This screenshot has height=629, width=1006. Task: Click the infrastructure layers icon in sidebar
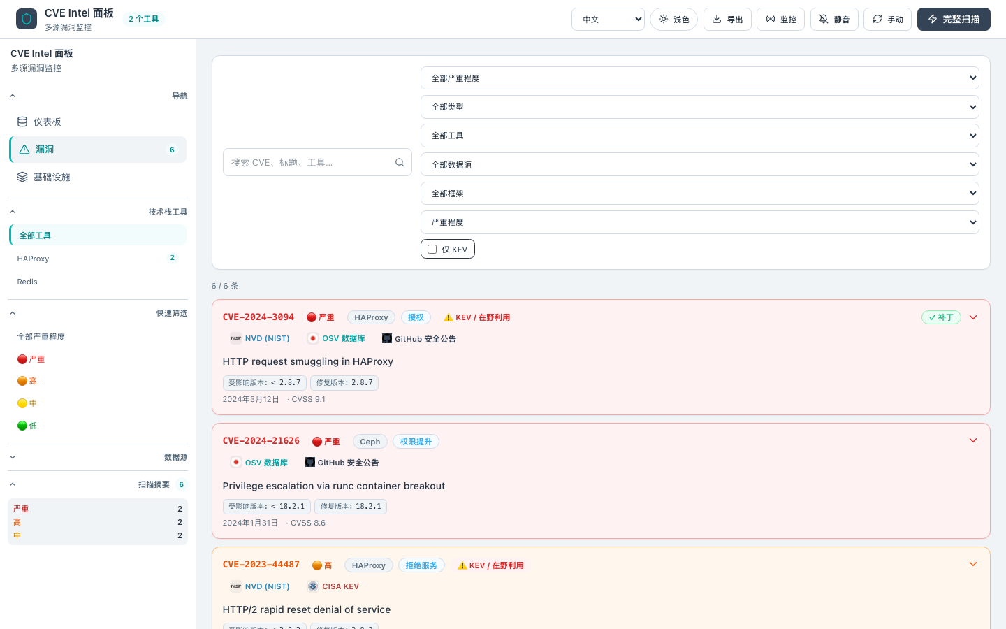pos(22,177)
